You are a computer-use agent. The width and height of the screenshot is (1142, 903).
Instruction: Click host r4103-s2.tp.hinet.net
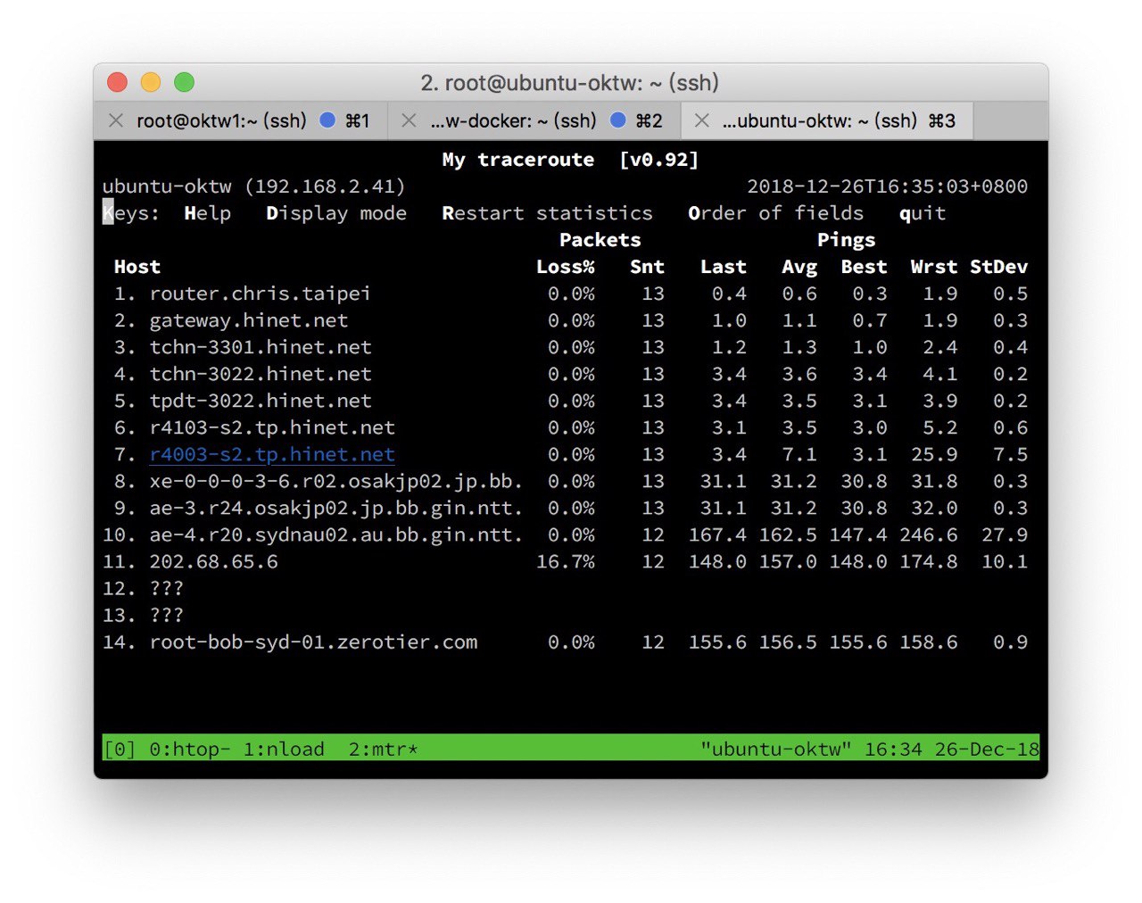272,428
